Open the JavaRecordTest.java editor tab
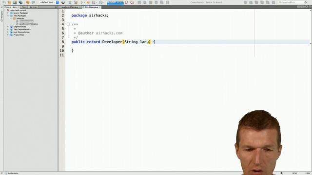The width and height of the screenshot is (312, 175). (x=70, y=7)
